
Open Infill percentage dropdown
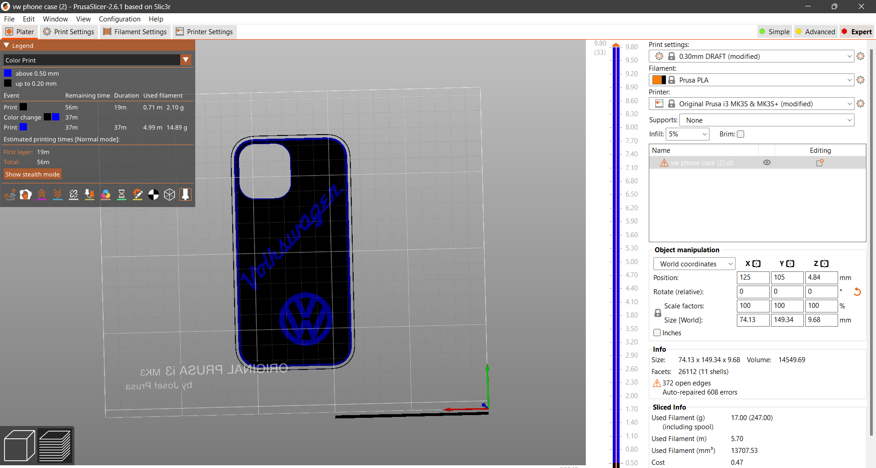click(x=688, y=134)
